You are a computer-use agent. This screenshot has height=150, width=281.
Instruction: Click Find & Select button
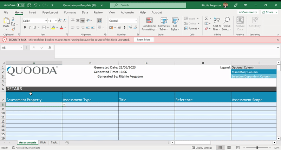[x=227, y=24]
